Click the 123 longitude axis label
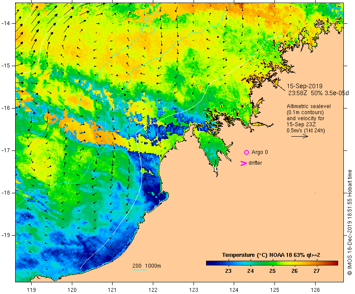Viewport: 355px width, 294px height. pyautogui.click(x=194, y=290)
